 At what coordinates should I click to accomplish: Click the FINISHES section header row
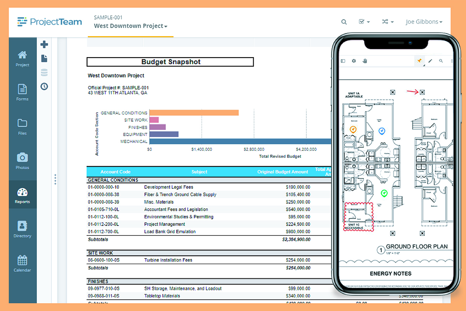[210, 281]
